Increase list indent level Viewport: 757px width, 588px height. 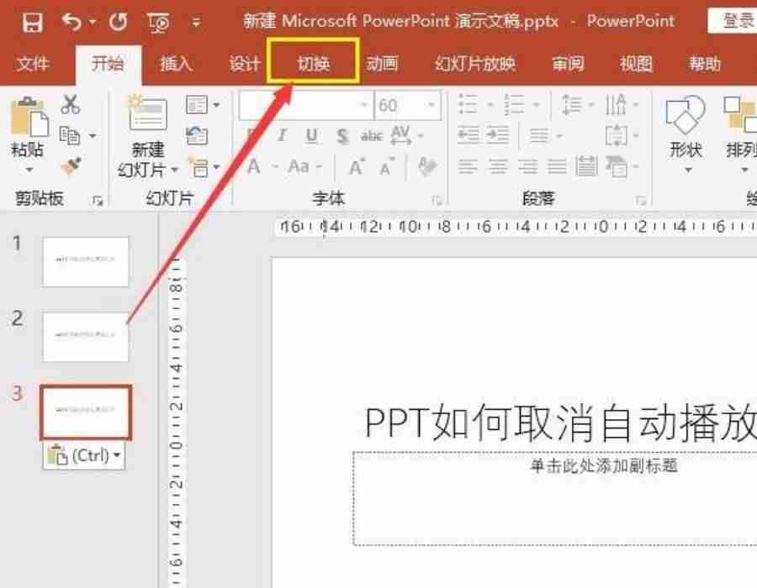498,136
